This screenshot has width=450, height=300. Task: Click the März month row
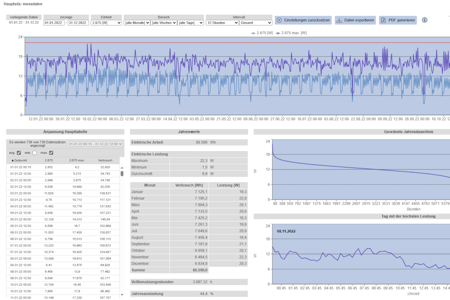pyautogui.click(x=189, y=205)
